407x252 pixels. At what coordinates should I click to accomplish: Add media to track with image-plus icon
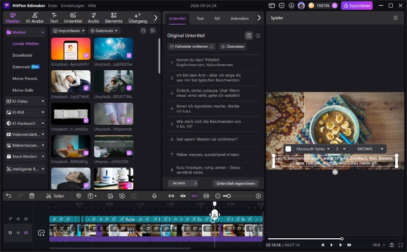[42, 233]
